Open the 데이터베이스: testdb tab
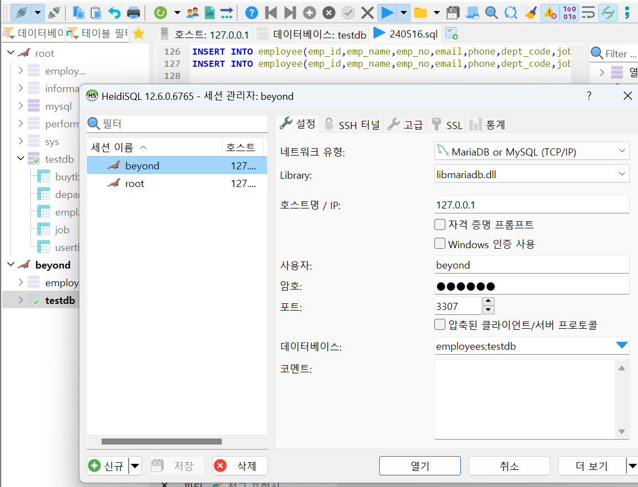638x487 pixels. click(312, 35)
